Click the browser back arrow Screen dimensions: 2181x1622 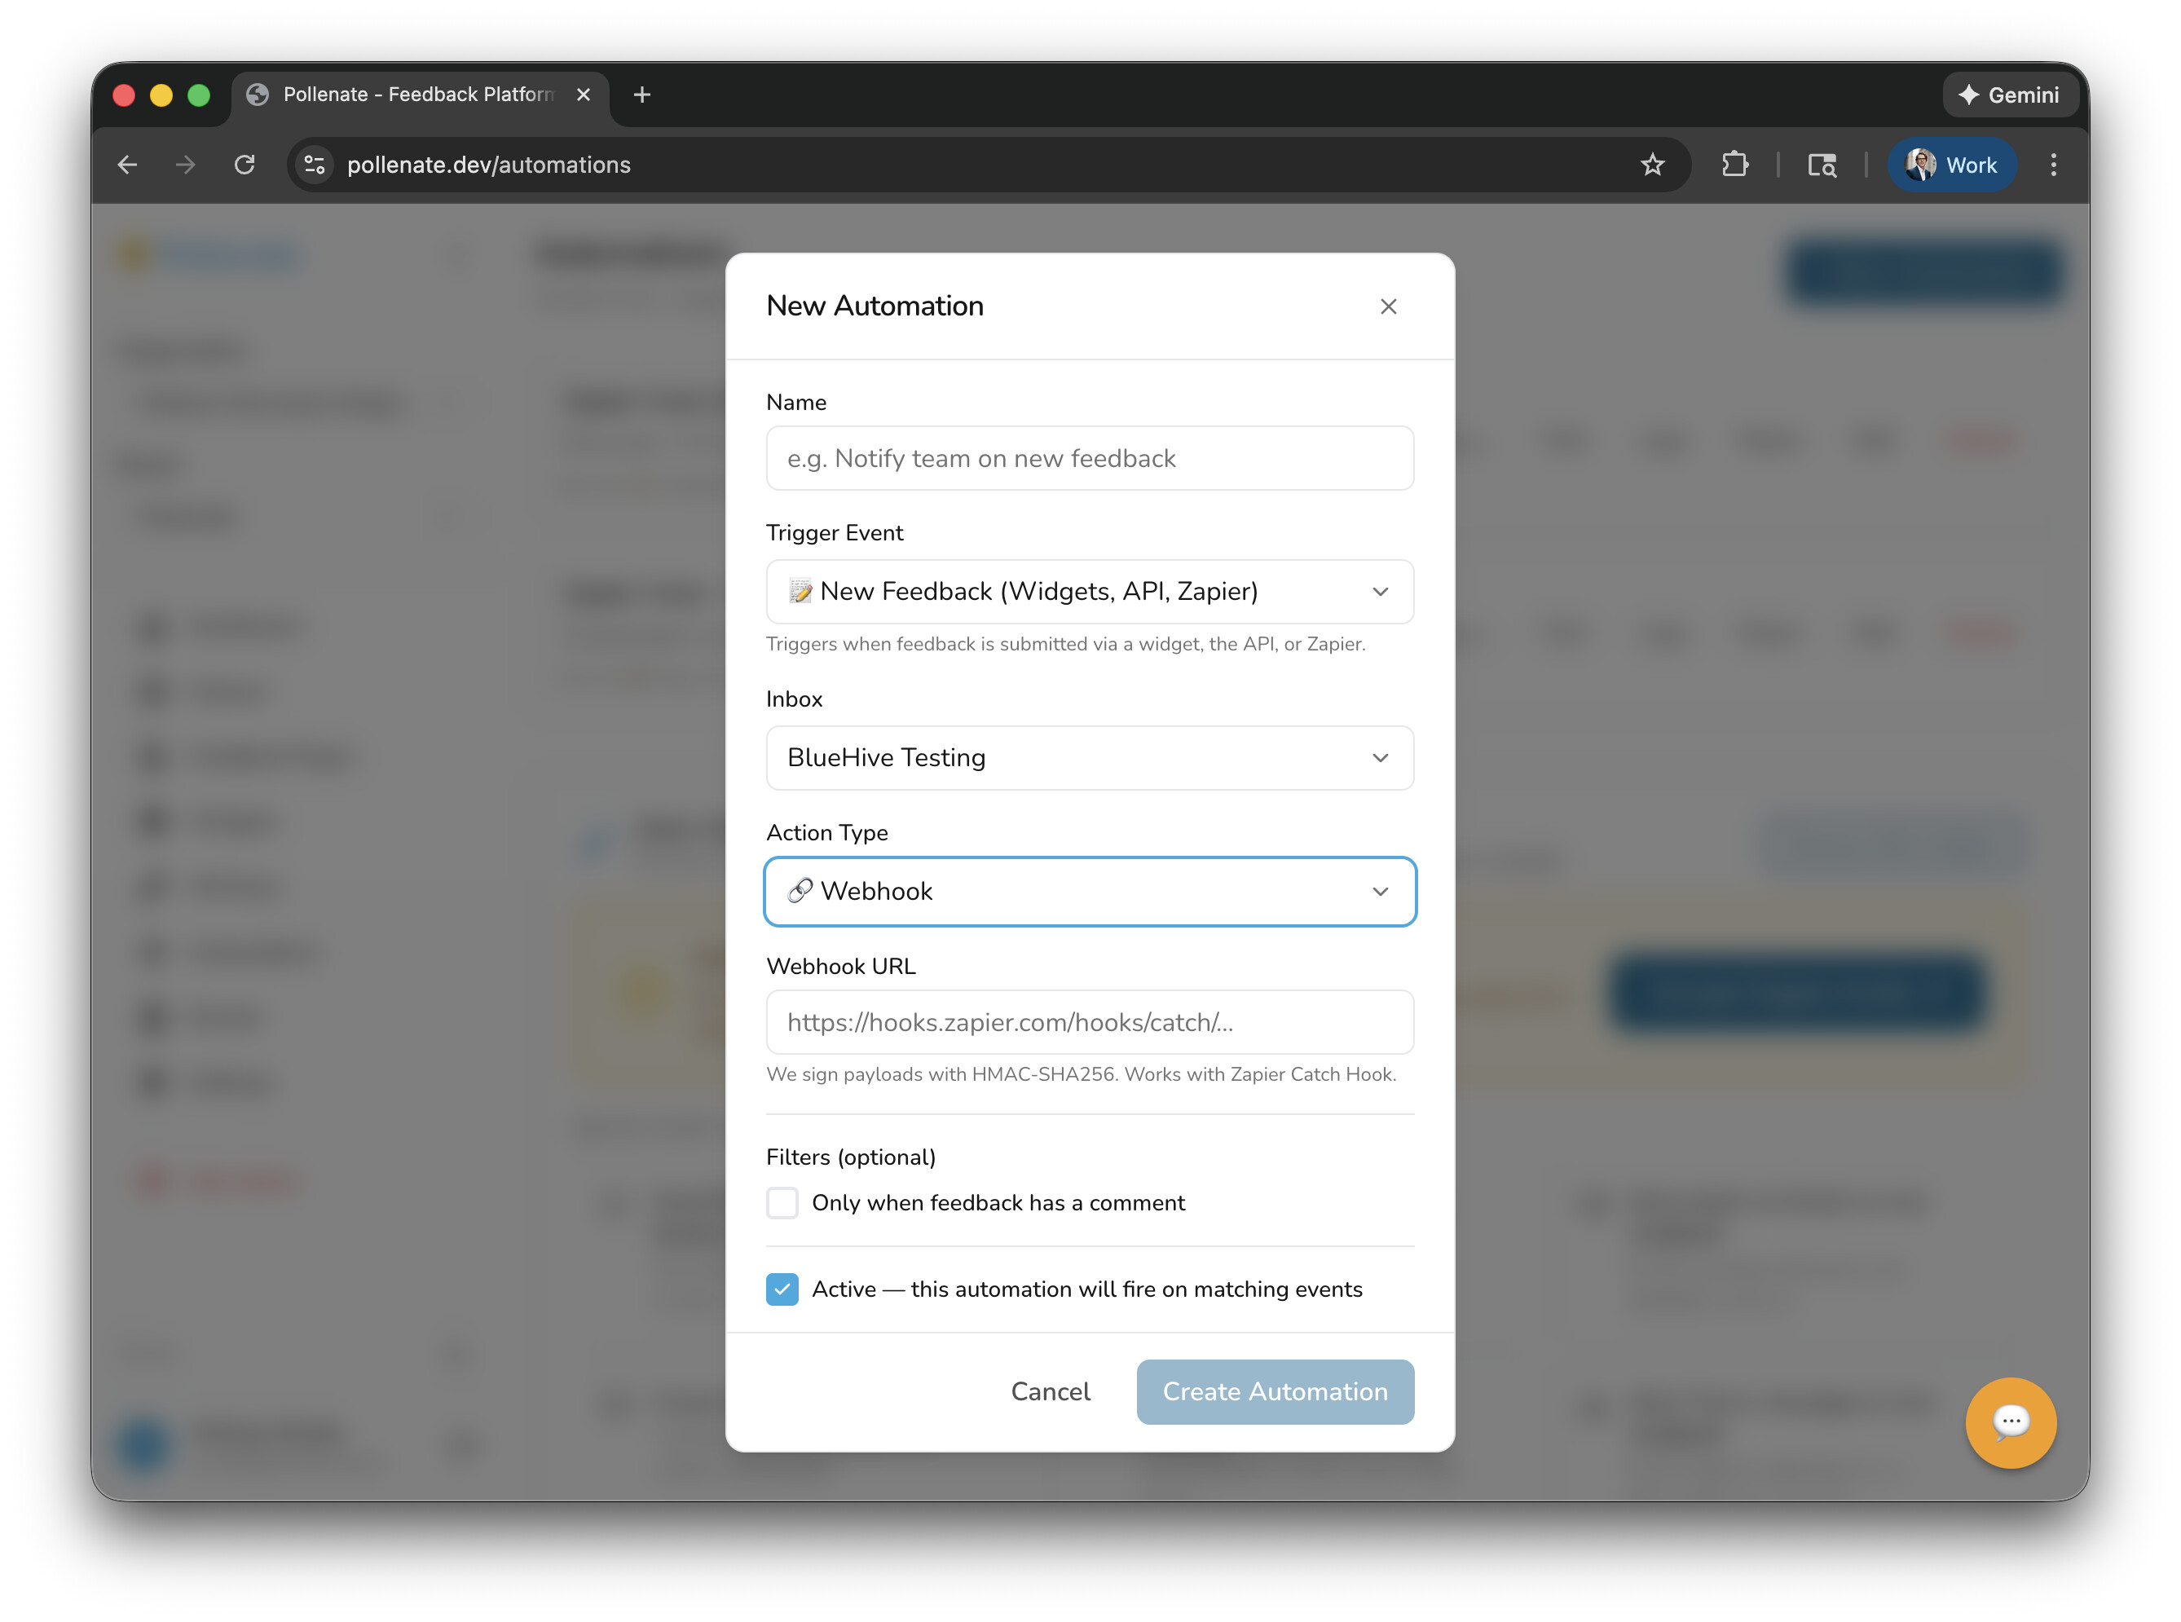pyautogui.click(x=128, y=165)
